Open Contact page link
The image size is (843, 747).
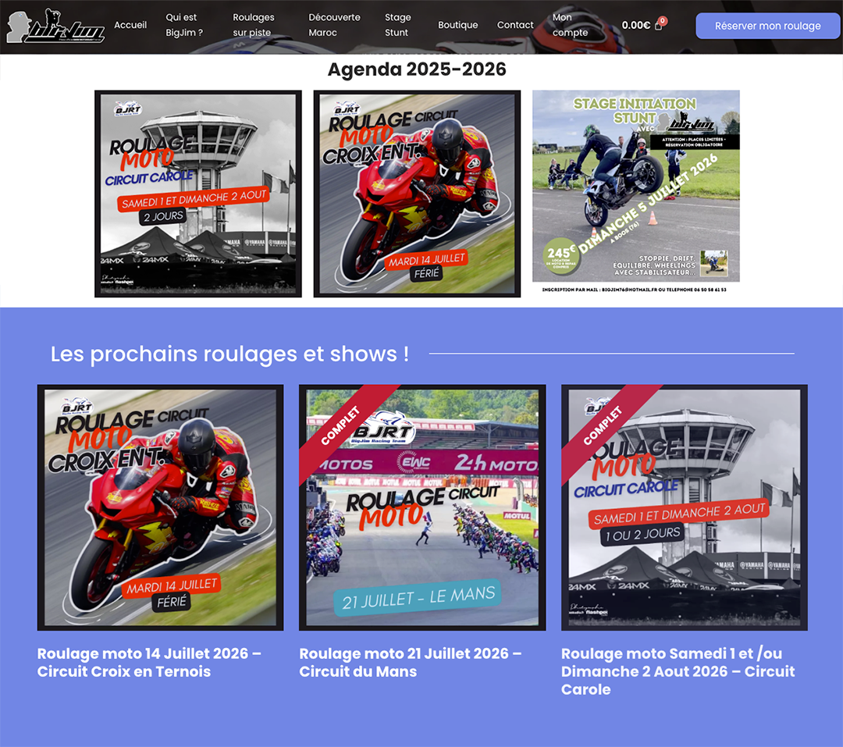pyautogui.click(x=515, y=25)
